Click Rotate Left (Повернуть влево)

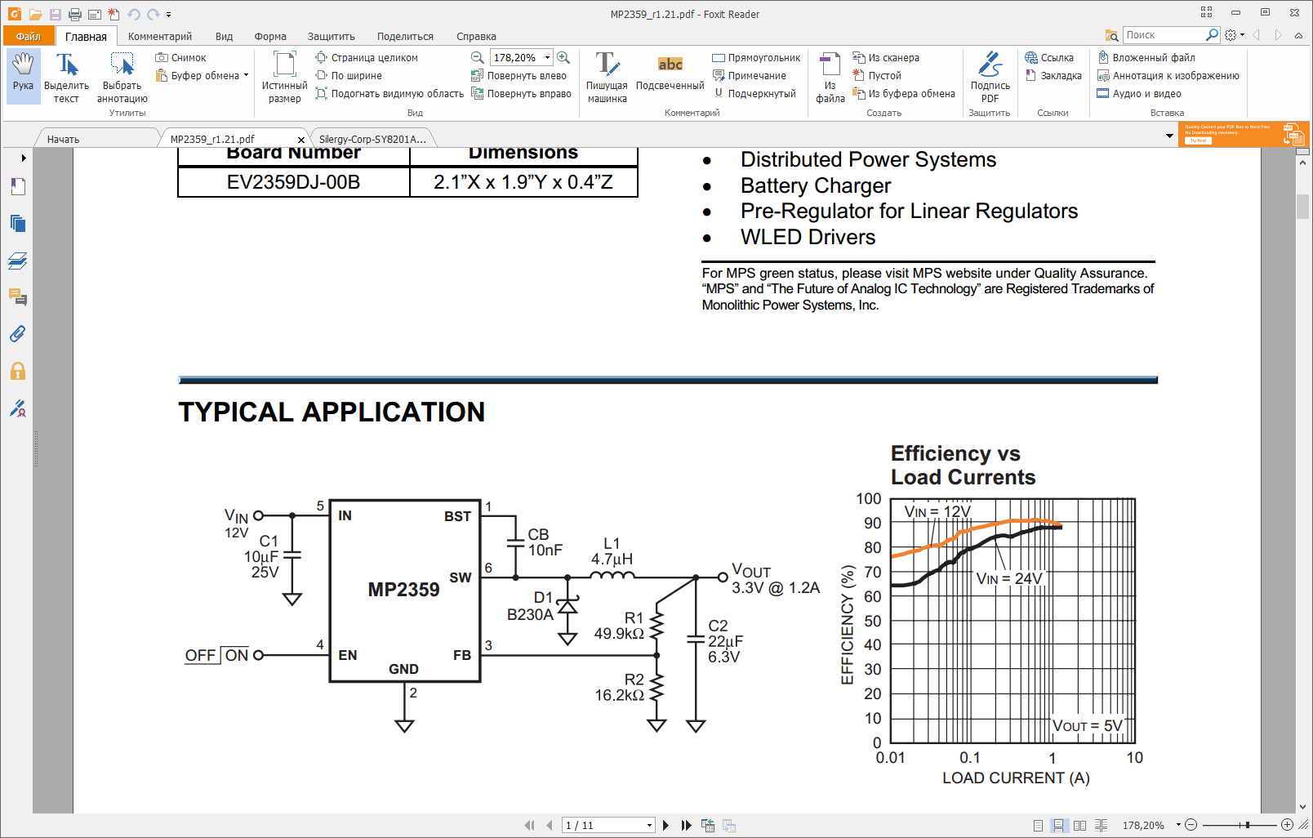pos(519,76)
